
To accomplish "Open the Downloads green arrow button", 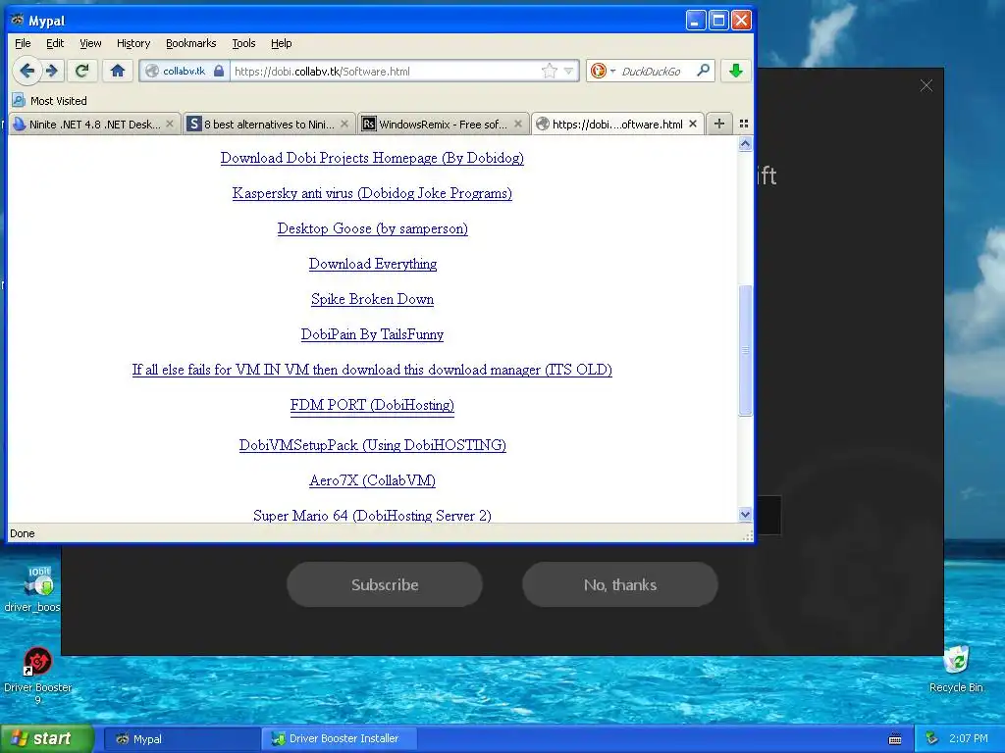I will [736, 71].
